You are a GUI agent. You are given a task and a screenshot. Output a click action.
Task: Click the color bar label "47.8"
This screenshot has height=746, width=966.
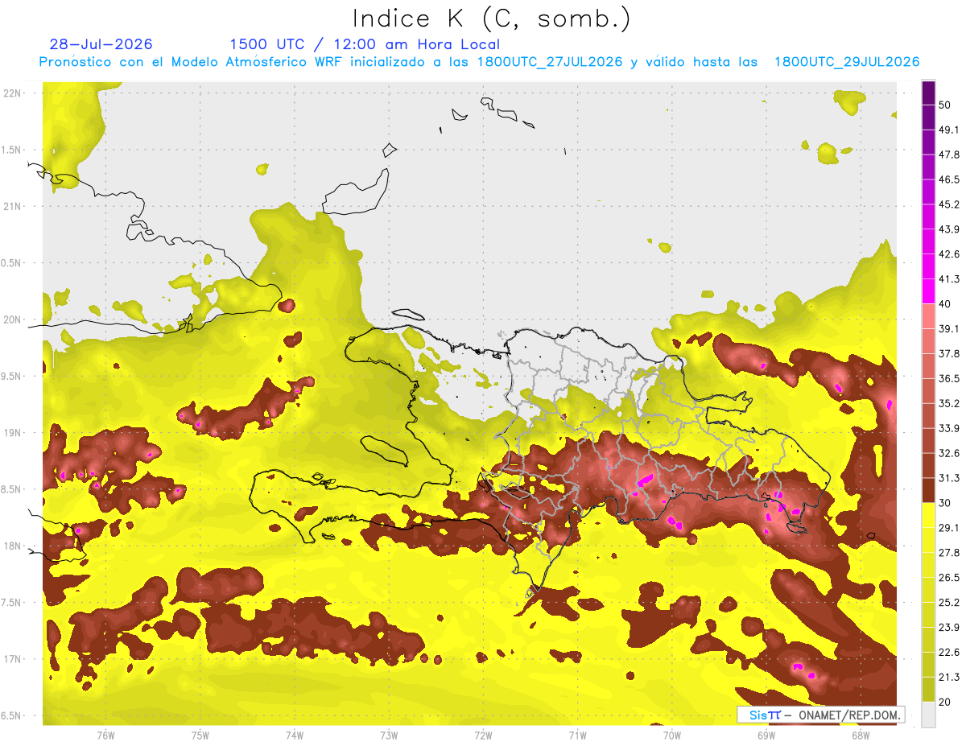pos(949,155)
